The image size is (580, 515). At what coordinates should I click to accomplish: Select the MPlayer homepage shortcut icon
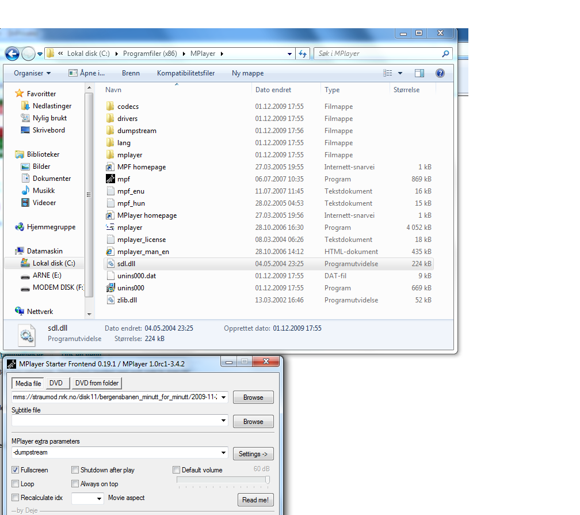tap(110, 215)
